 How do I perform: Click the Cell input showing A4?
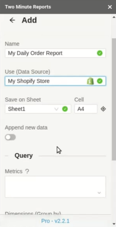point(86,109)
